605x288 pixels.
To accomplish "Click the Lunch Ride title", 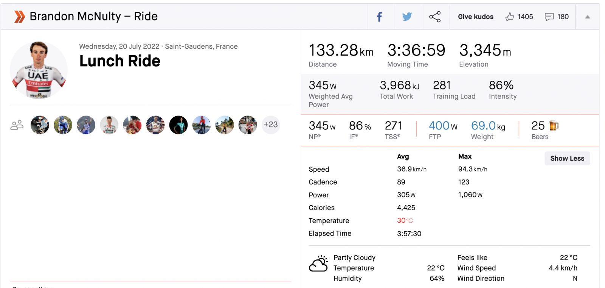I will pos(120,61).
